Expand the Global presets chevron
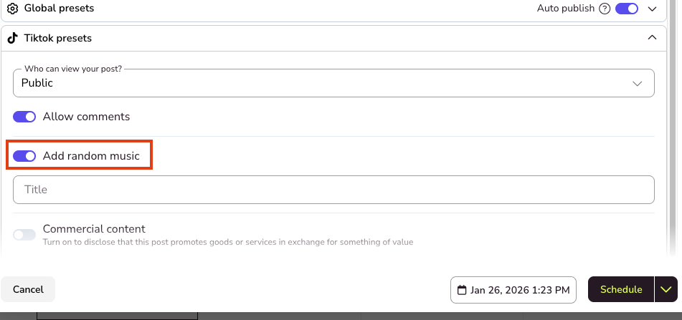Image resolution: width=682 pixels, height=320 pixels. 652,9
